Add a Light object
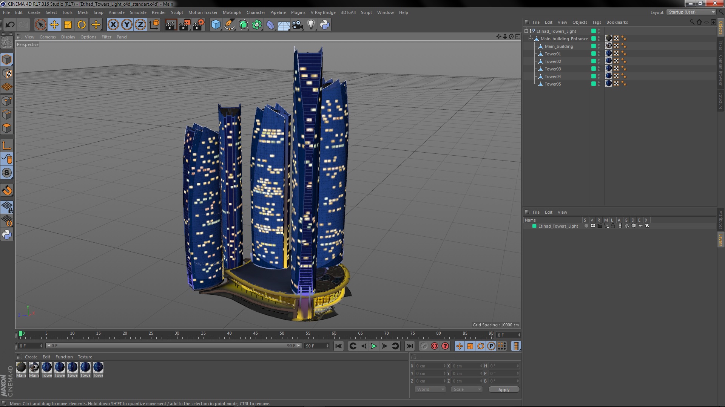 pyautogui.click(x=311, y=25)
